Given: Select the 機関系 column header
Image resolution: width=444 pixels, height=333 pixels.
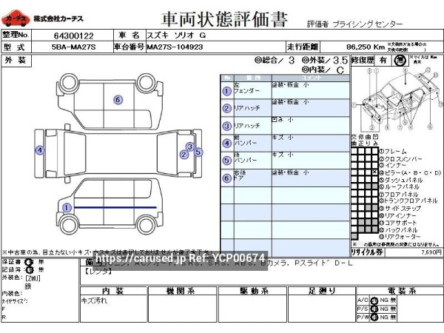Looking at the screenshot, I should [x=181, y=290].
